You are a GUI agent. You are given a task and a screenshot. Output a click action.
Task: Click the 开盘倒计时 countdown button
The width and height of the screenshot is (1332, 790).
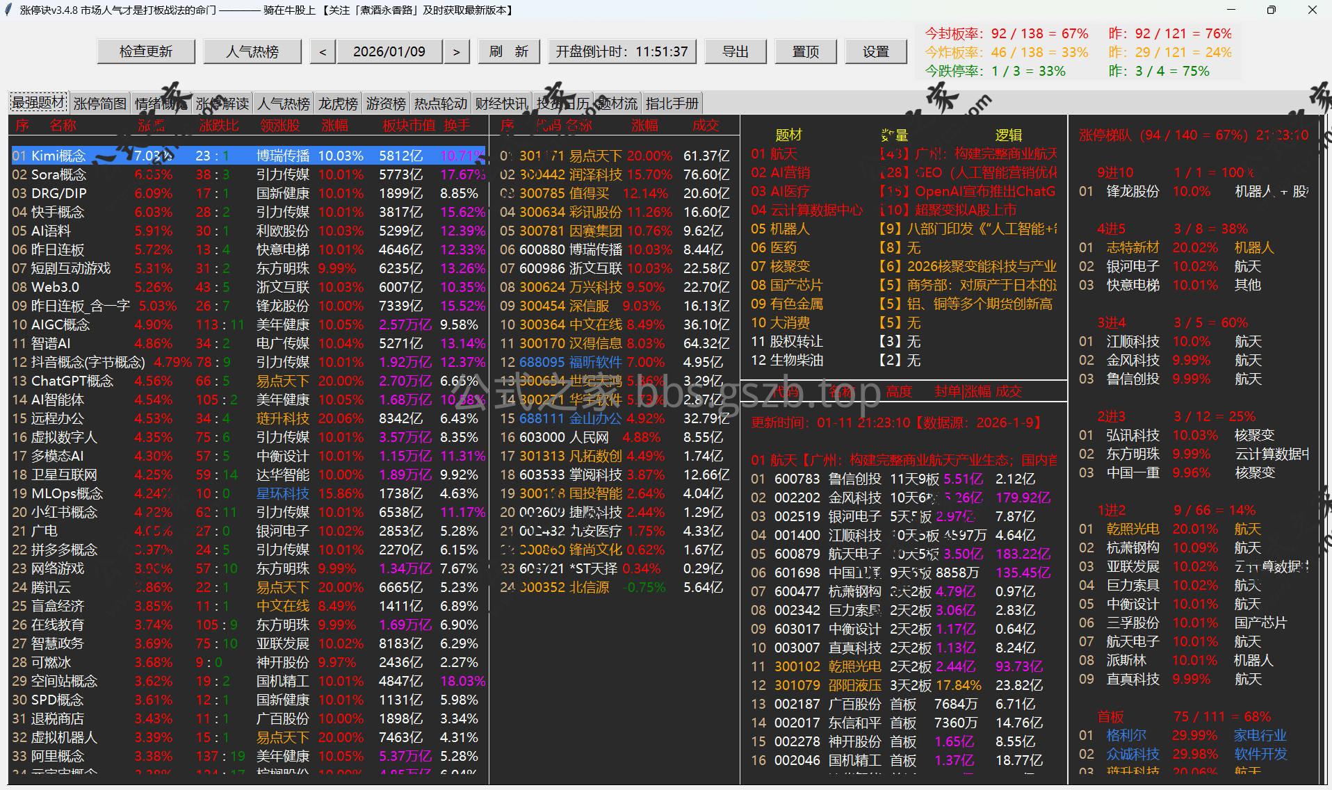point(622,51)
